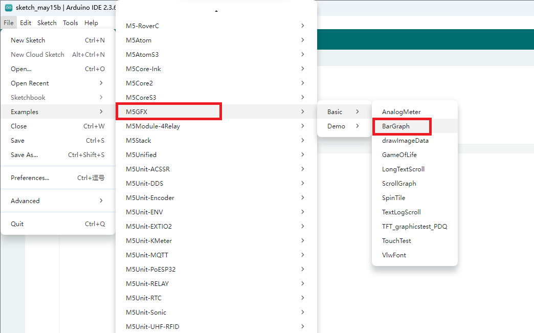Click the Arduino IDE logo icon in the title bar
The height and width of the screenshot is (333, 534).
(9, 8)
